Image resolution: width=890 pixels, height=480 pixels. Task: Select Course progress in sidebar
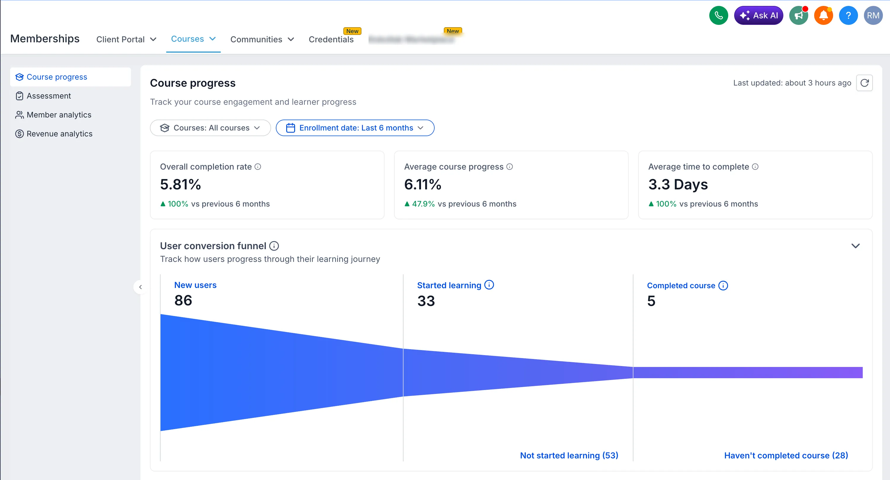point(71,77)
